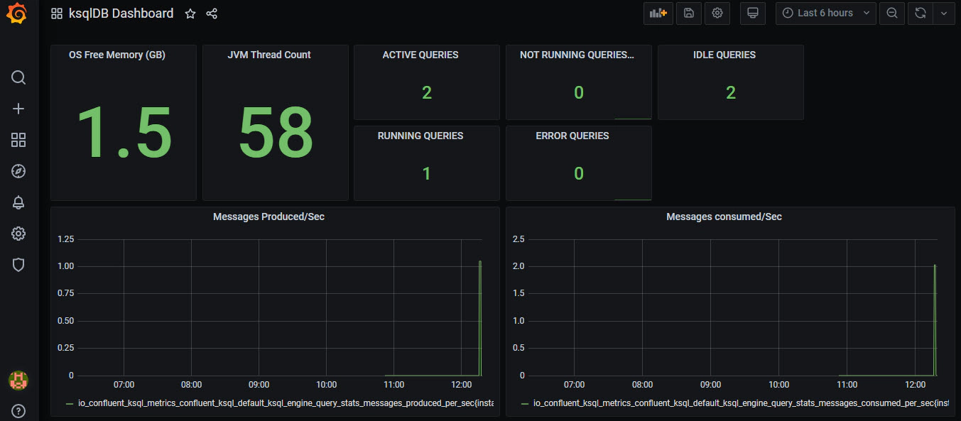
Task: Cycle the TV view mode
Action: (x=753, y=13)
